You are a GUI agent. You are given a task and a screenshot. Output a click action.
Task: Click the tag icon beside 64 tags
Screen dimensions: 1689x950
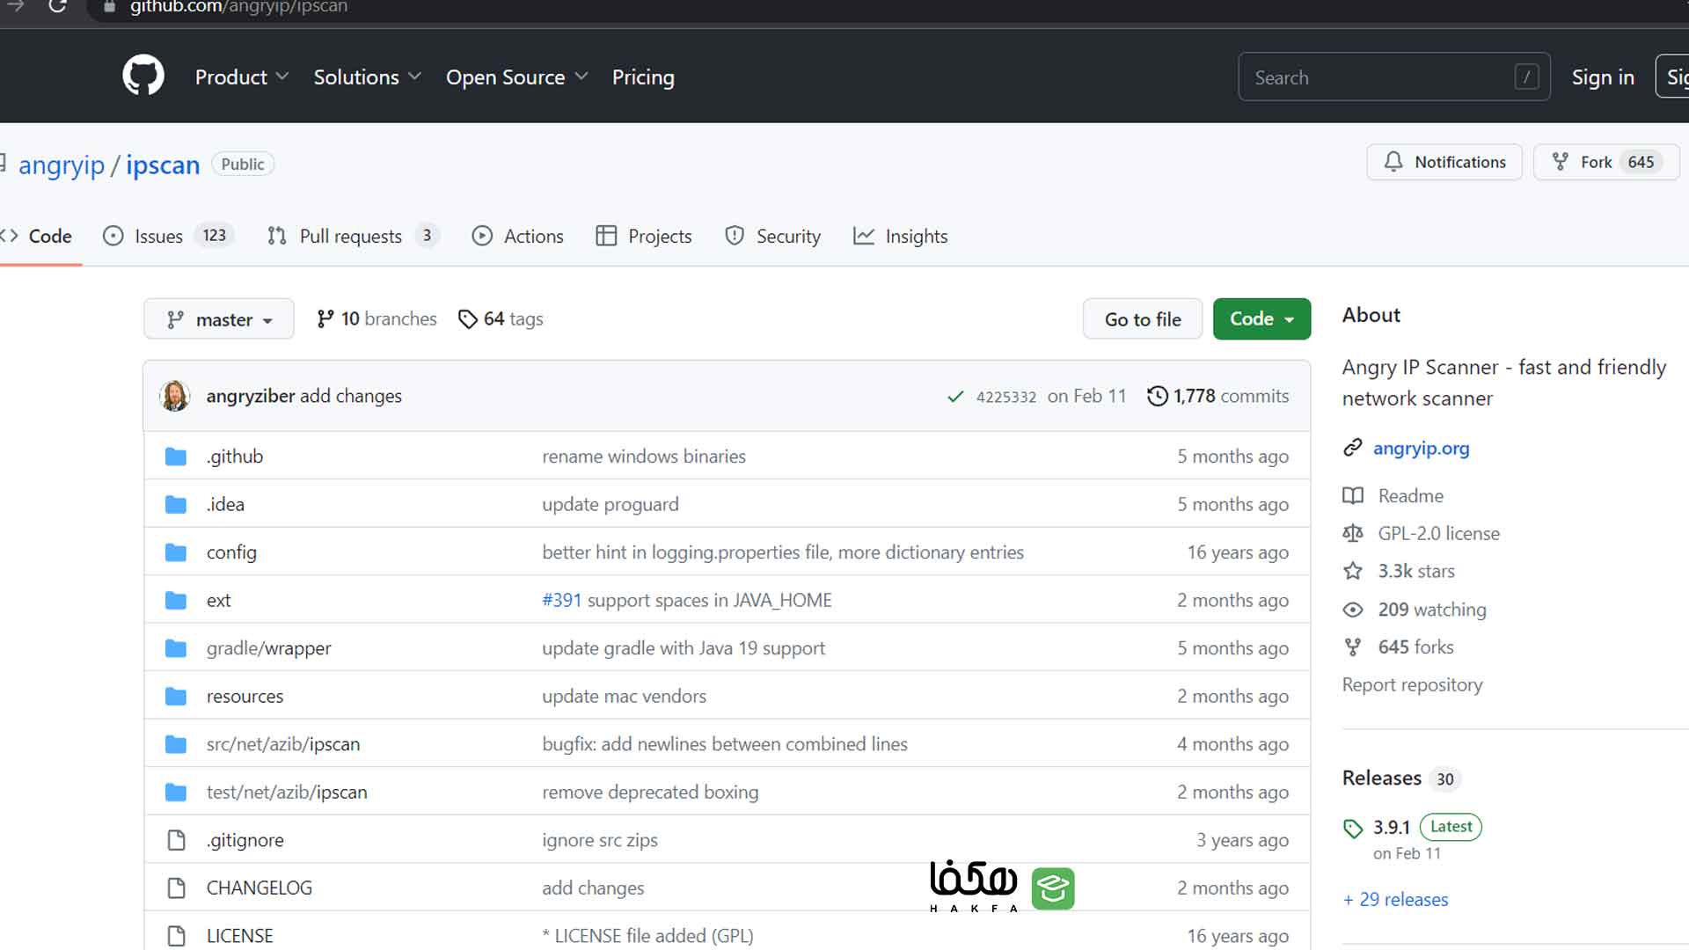click(x=468, y=319)
